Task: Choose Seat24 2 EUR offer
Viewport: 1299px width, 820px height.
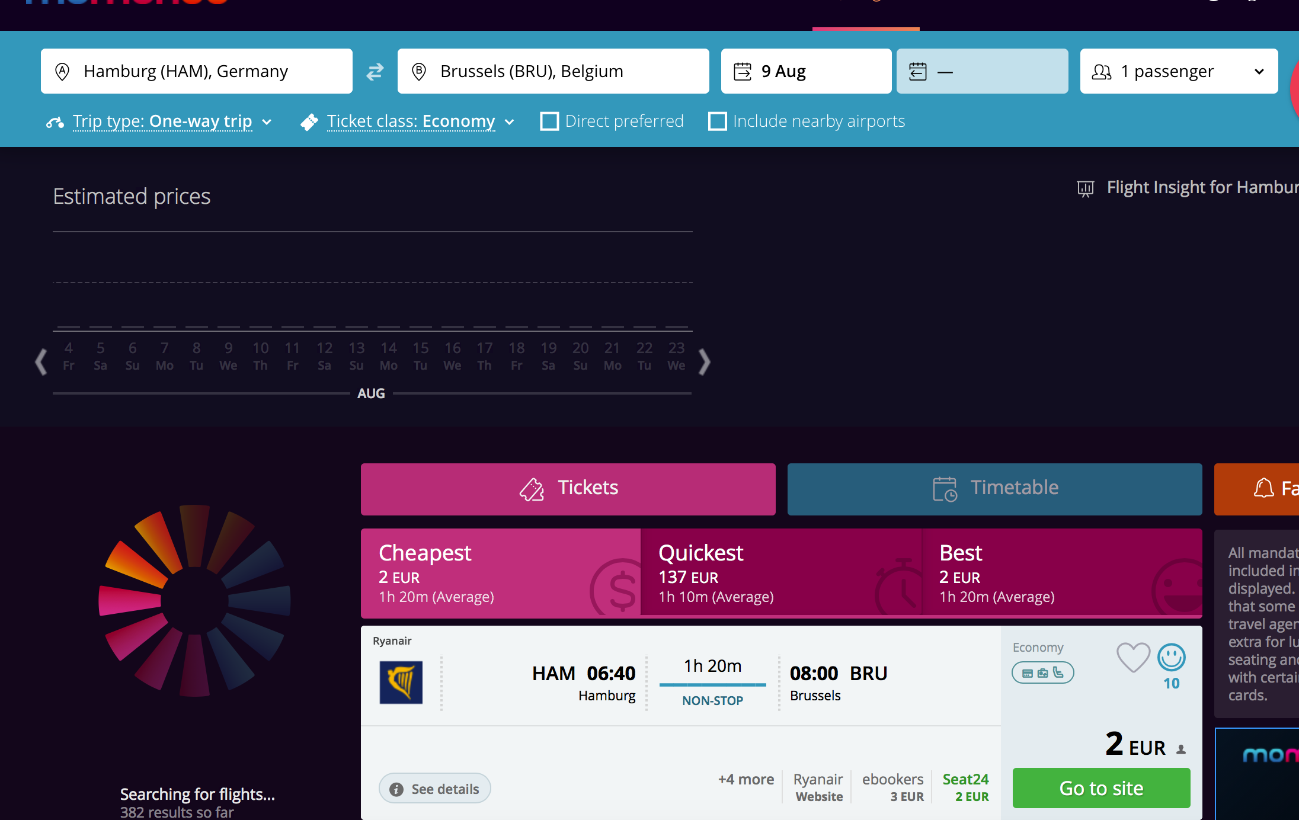Action: click(965, 787)
